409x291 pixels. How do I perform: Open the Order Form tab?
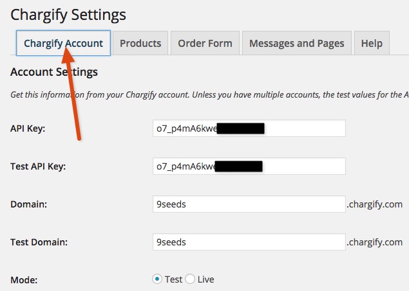click(x=205, y=43)
